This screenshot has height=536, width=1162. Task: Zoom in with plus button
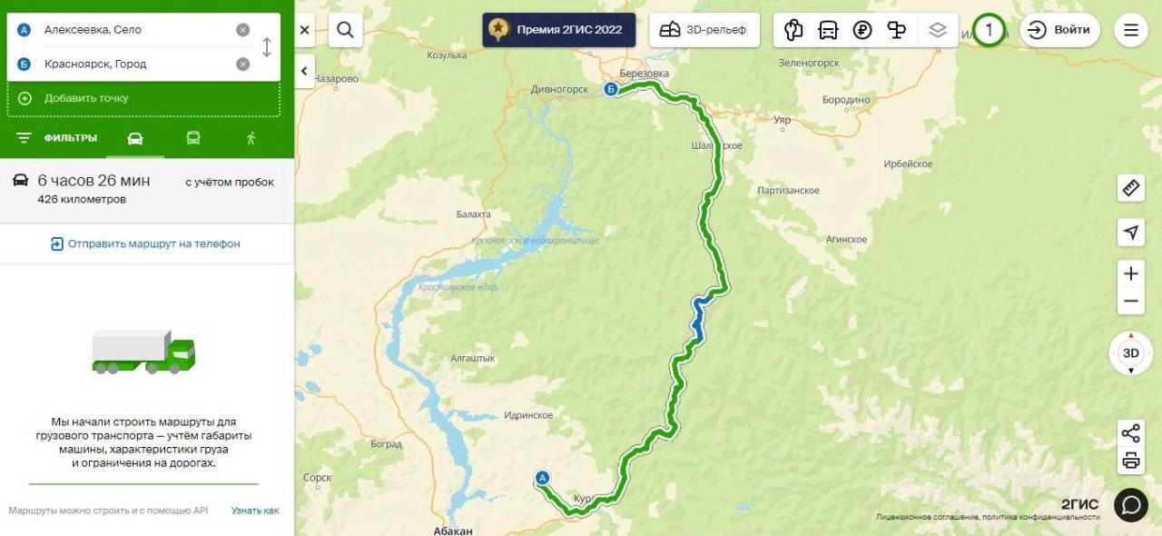[x=1130, y=273]
